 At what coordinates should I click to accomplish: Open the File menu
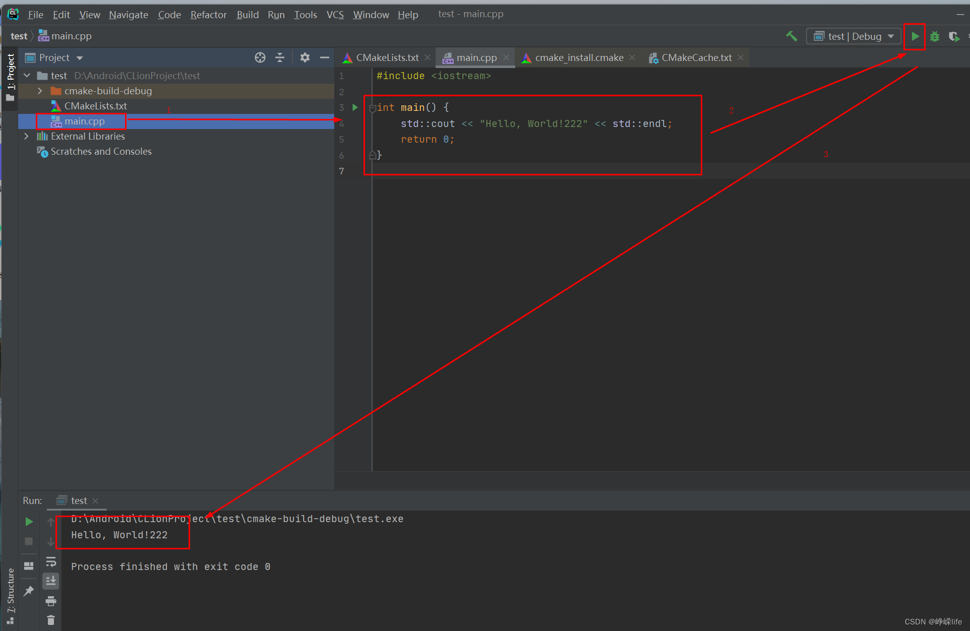pos(35,15)
